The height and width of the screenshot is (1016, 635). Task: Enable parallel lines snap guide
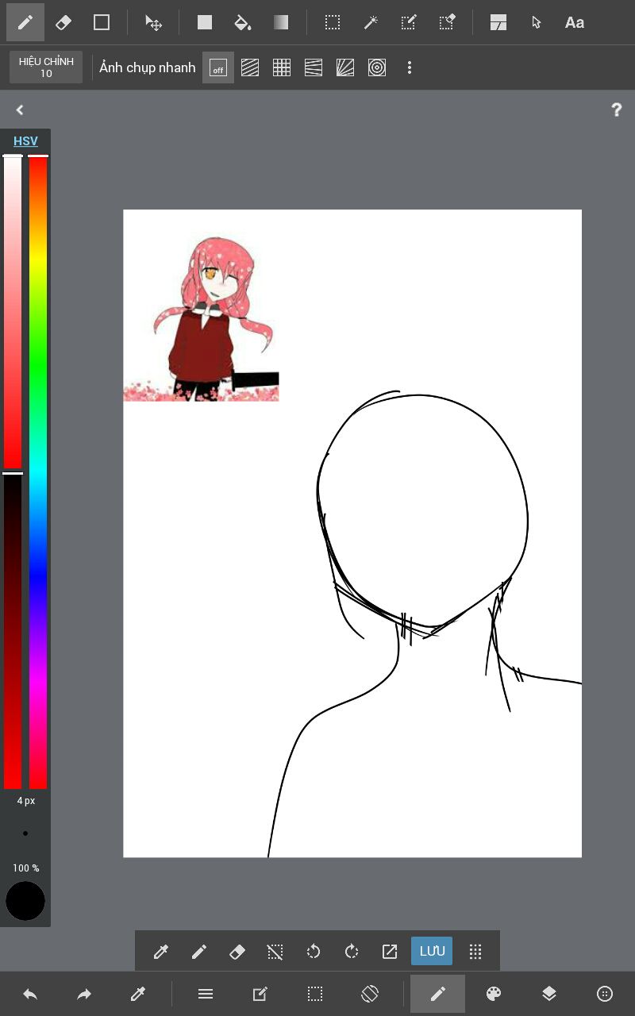click(250, 67)
